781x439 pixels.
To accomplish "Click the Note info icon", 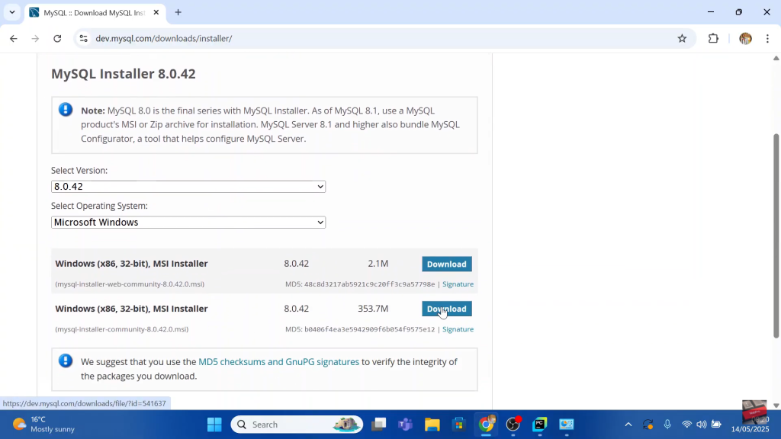I will click(x=66, y=109).
